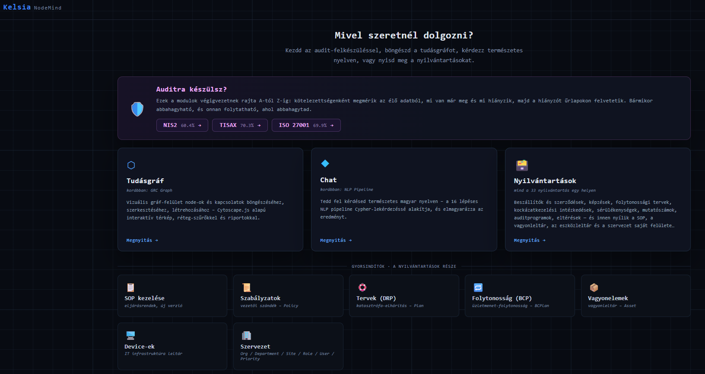The height and width of the screenshot is (374, 705).
Task: Click the 'IT infrastruktúra leltár' subtitle
Action: click(x=153, y=354)
